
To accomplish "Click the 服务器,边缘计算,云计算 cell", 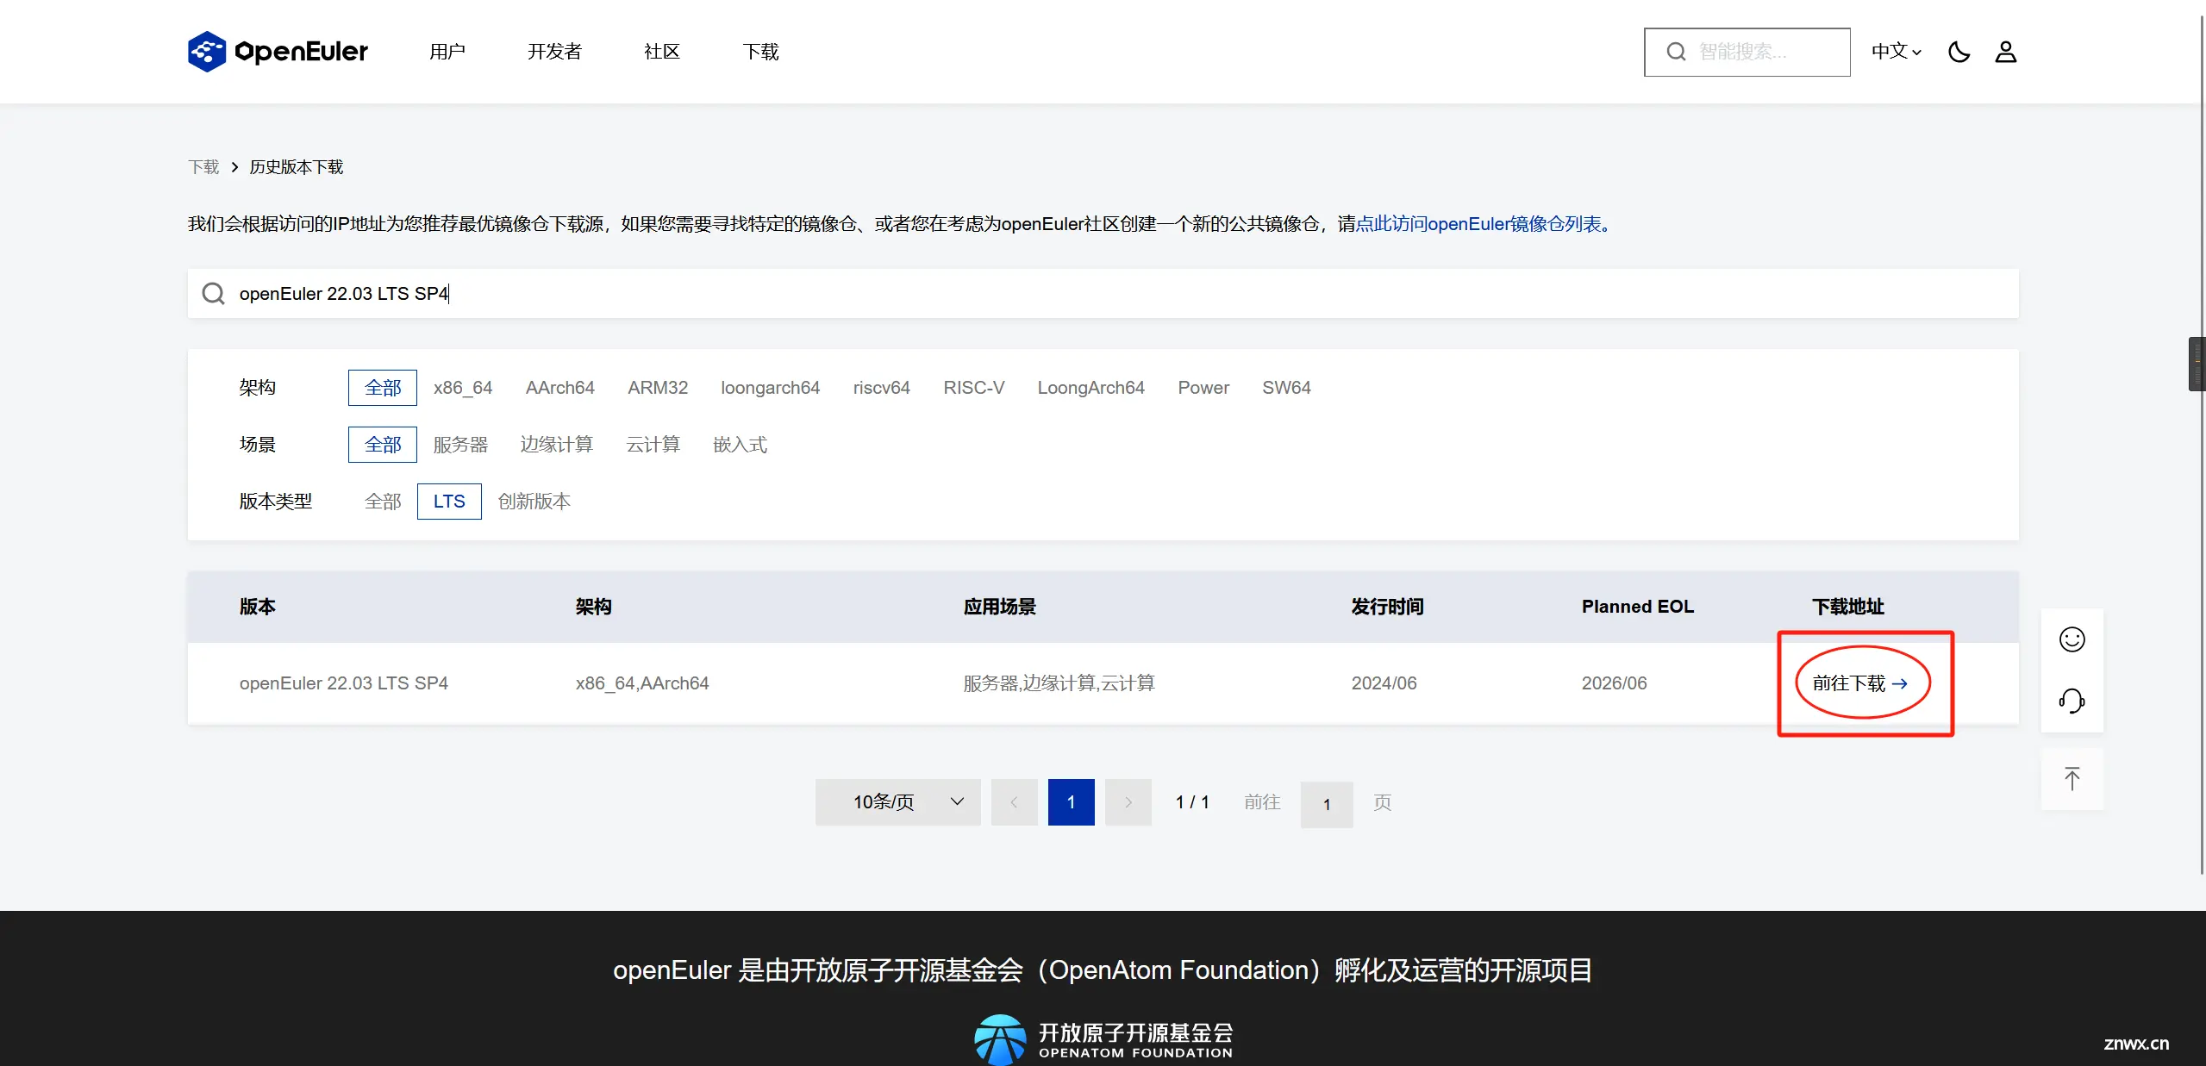I will tap(1059, 683).
